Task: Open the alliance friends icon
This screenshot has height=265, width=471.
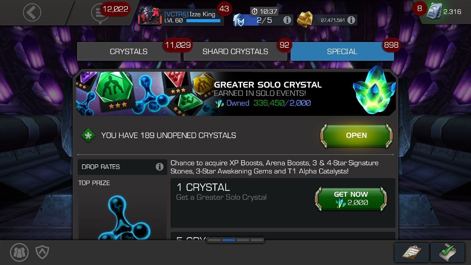Action: 19,252
